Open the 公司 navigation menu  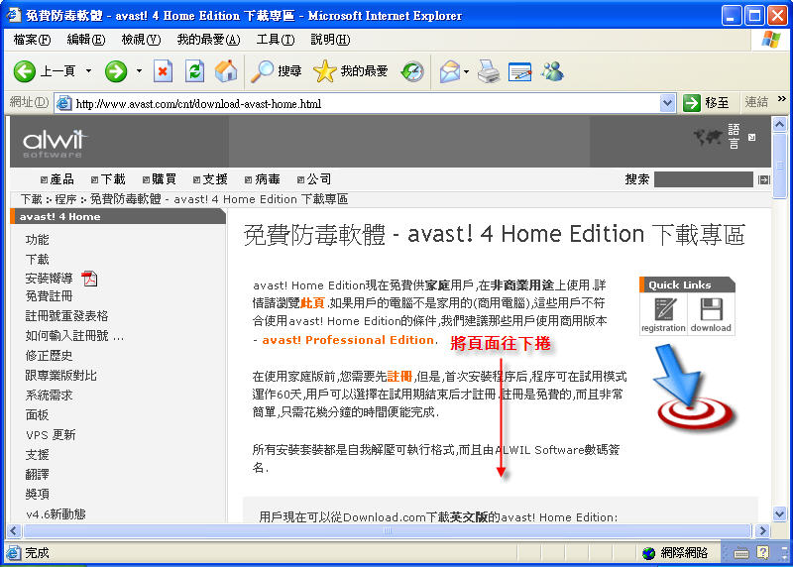tap(314, 179)
